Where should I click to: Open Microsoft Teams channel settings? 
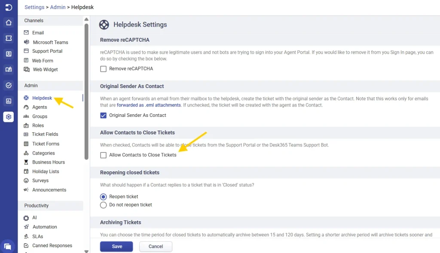pos(50,42)
